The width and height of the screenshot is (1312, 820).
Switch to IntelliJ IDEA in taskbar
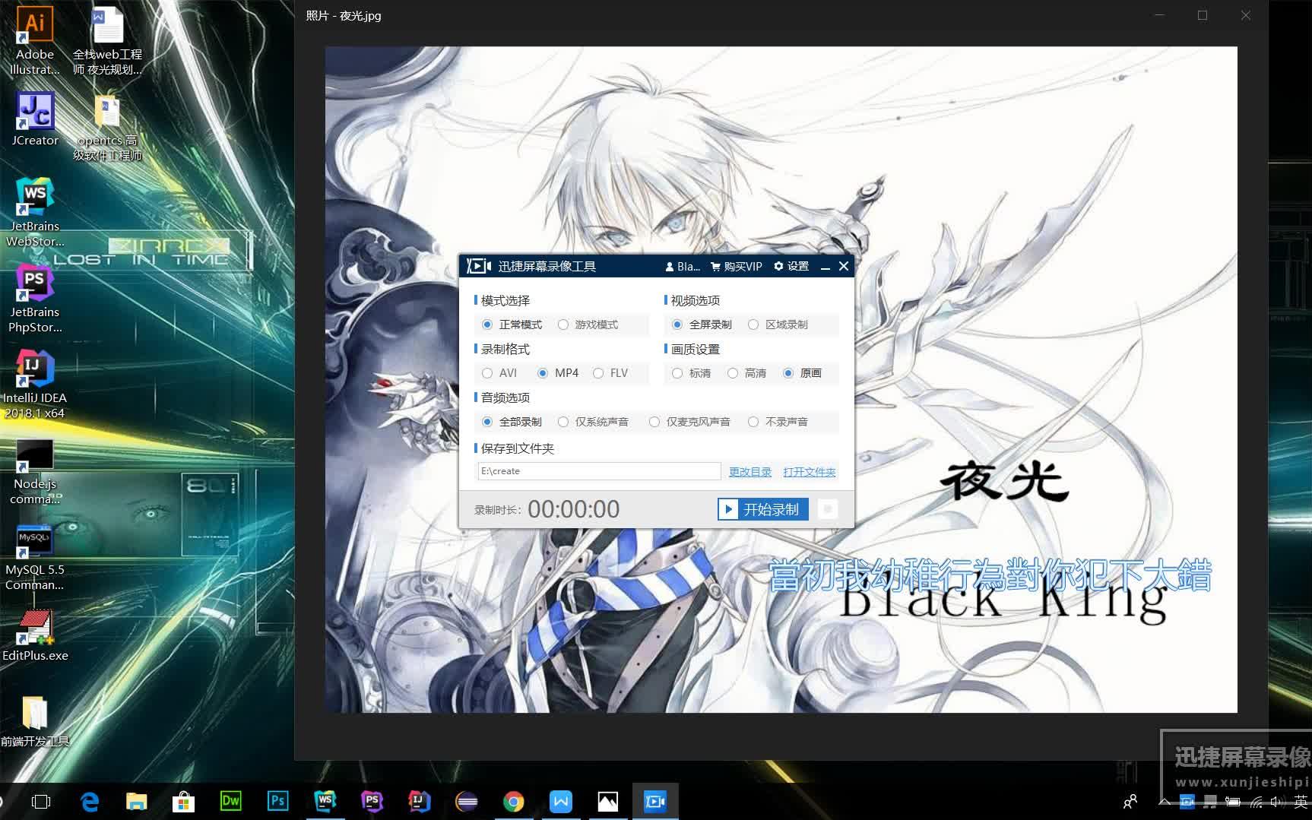(x=420, y=801)
